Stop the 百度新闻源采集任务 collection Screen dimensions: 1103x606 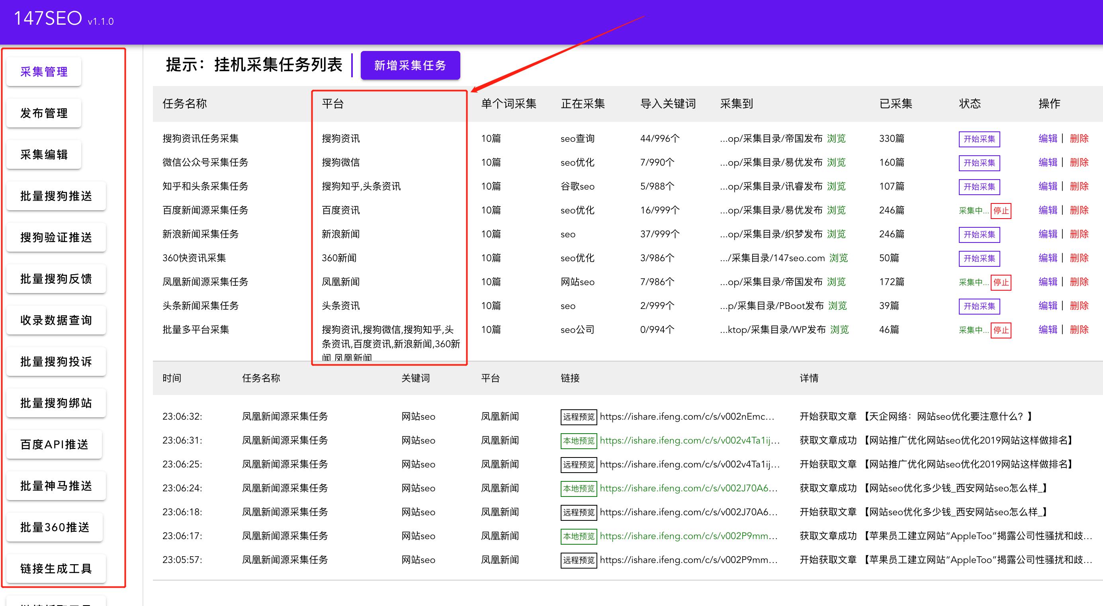tap(1001, 211)
